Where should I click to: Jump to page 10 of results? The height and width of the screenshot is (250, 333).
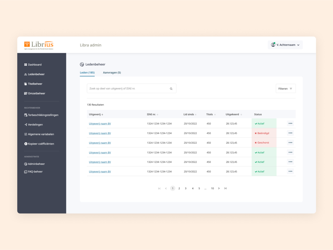pos(212,188)
